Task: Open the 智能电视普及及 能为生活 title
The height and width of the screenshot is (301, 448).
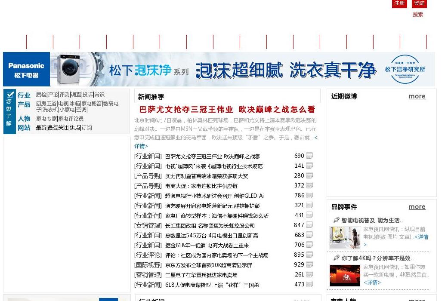Action: (372, 221)
